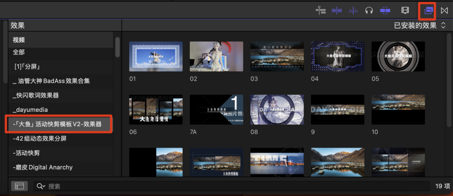This screenshot has width=453, height=196.
Task: Select the [1]「分屏」 category
Action: [x=27, y=67]
